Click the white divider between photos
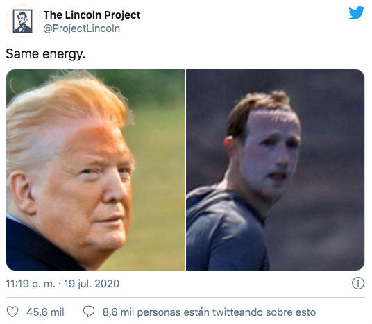 tap(185, 170)
